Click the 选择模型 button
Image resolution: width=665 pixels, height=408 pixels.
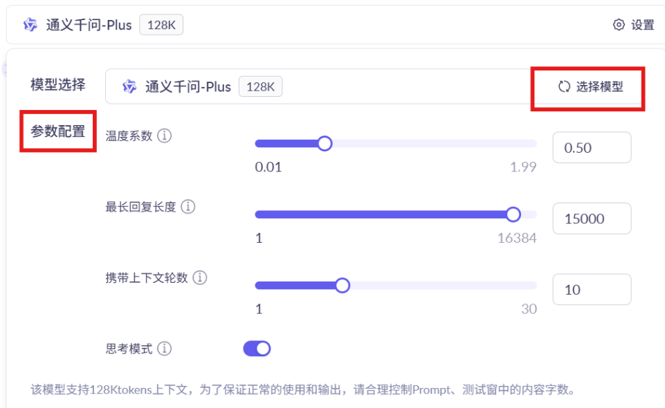[590, 87]
